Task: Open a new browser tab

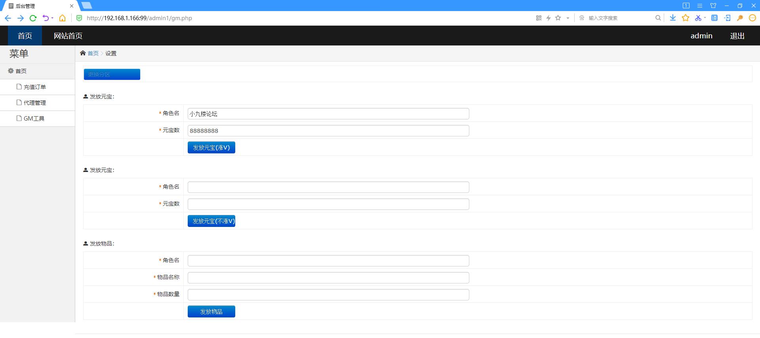Action: (87, 6)
